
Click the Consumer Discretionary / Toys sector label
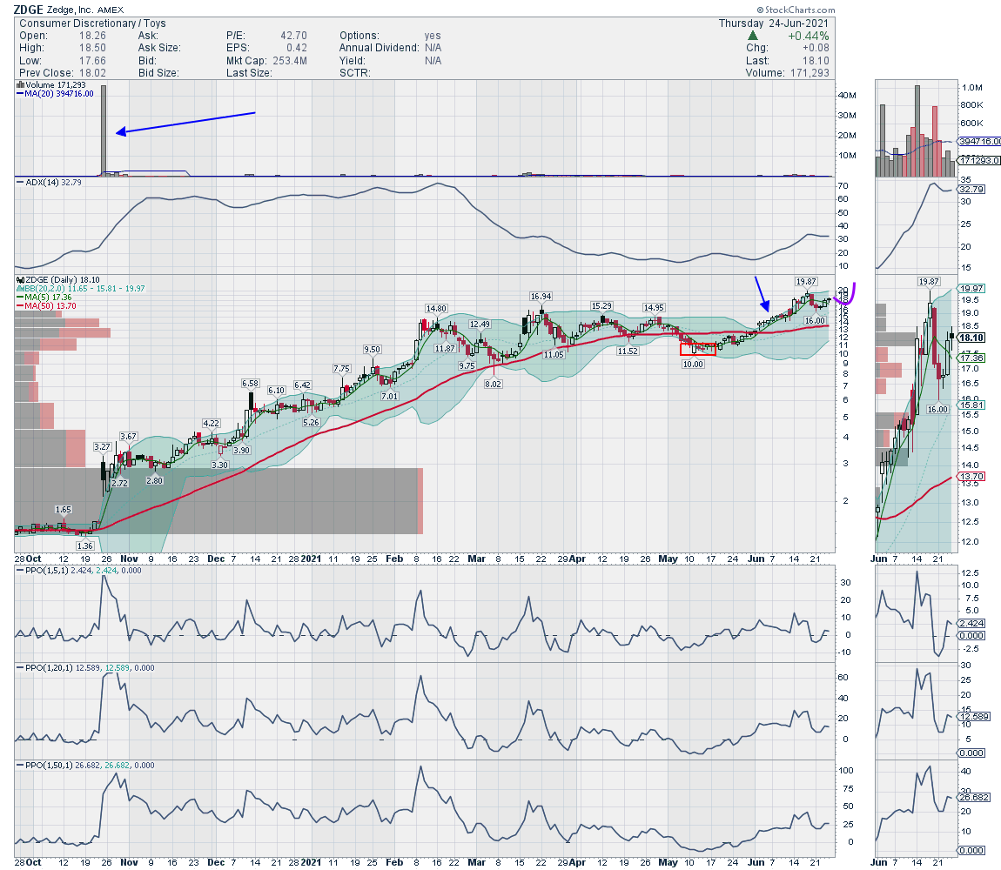(x=92, y=23)
